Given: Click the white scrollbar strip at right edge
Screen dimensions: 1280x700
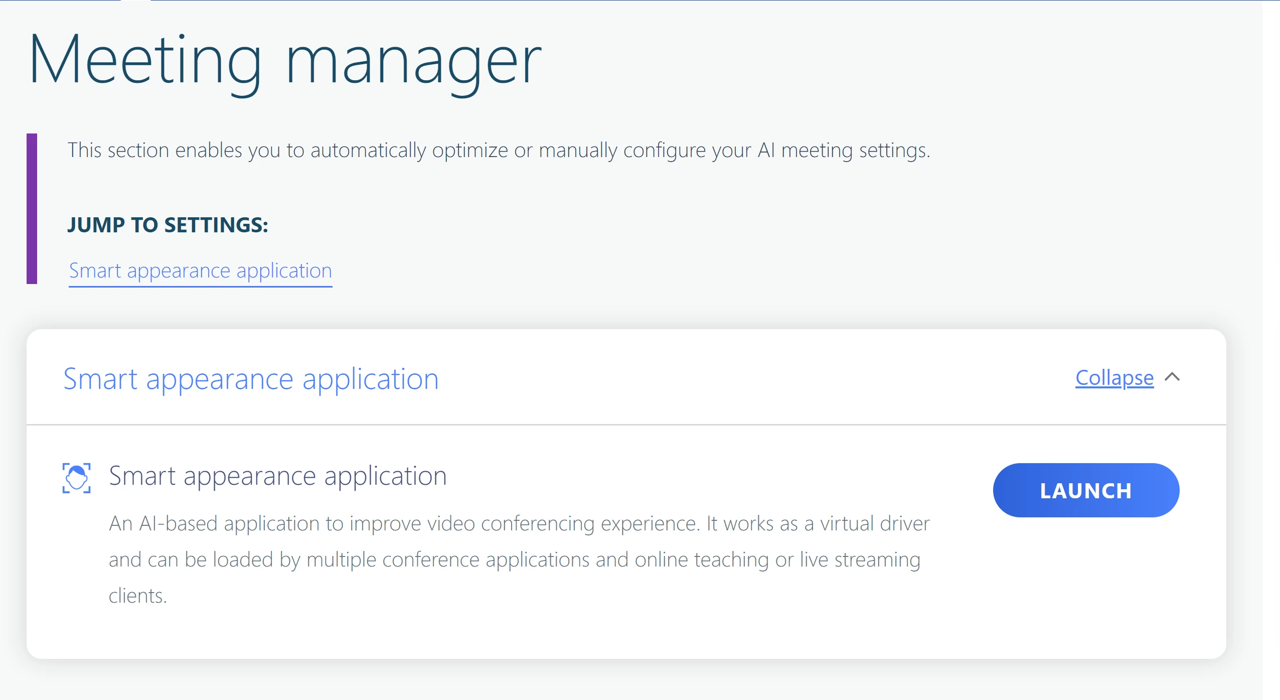Looking at the screenshot, I should [x=1271, y=351].
